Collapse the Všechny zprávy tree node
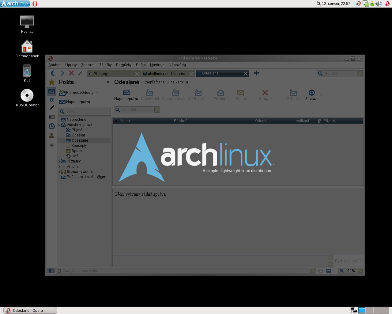The width and height of the screenshot is (392, 314). (59, 125)
